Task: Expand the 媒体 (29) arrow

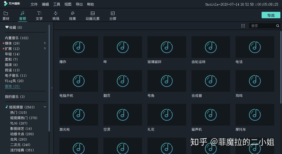Action: coord(45,43)
